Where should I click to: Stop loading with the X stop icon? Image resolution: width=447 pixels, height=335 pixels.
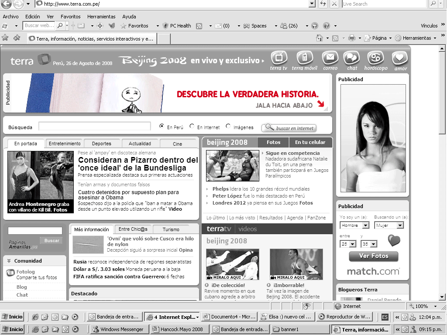pos(334,4)
